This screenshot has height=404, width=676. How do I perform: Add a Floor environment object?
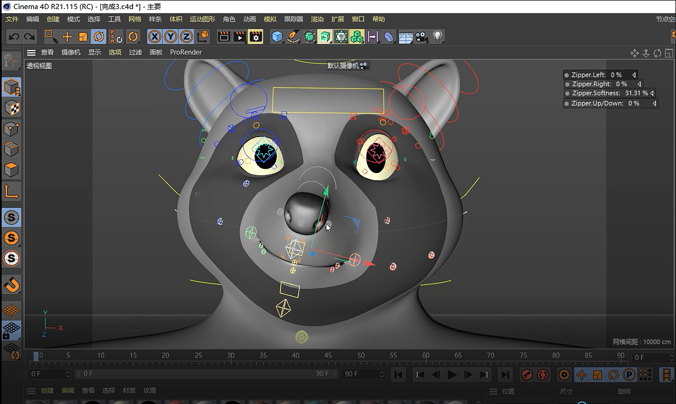[406, 36]
